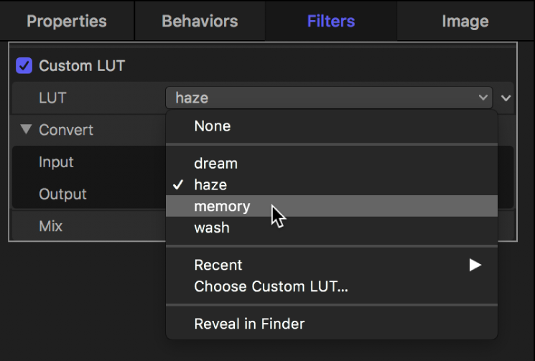The height and width of the screenshot is (361, 535).
Task: Pick the memory LUT preset
Action: [222, 207]
